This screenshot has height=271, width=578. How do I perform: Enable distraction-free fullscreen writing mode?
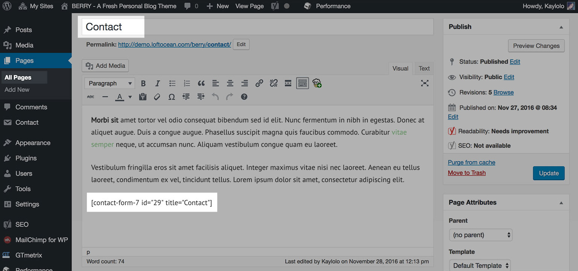tap(424, 83)
